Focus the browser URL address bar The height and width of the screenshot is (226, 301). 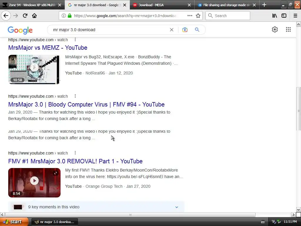(125, 16)
